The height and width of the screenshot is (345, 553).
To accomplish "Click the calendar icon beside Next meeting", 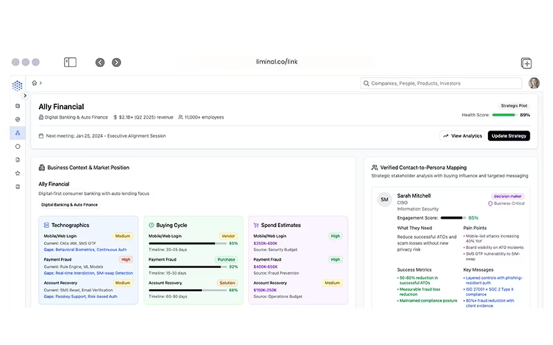I will (x=41, y=136).
